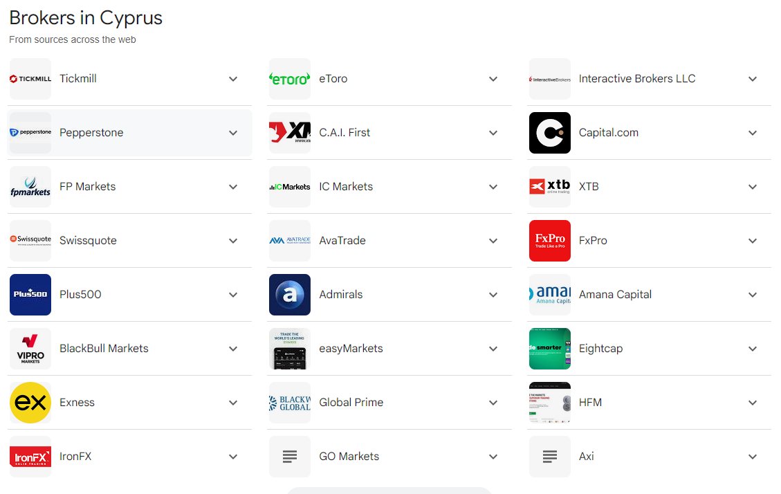Screen dimensions: 781x494
Task: Expand the Axi chevron
Action: 753,457
